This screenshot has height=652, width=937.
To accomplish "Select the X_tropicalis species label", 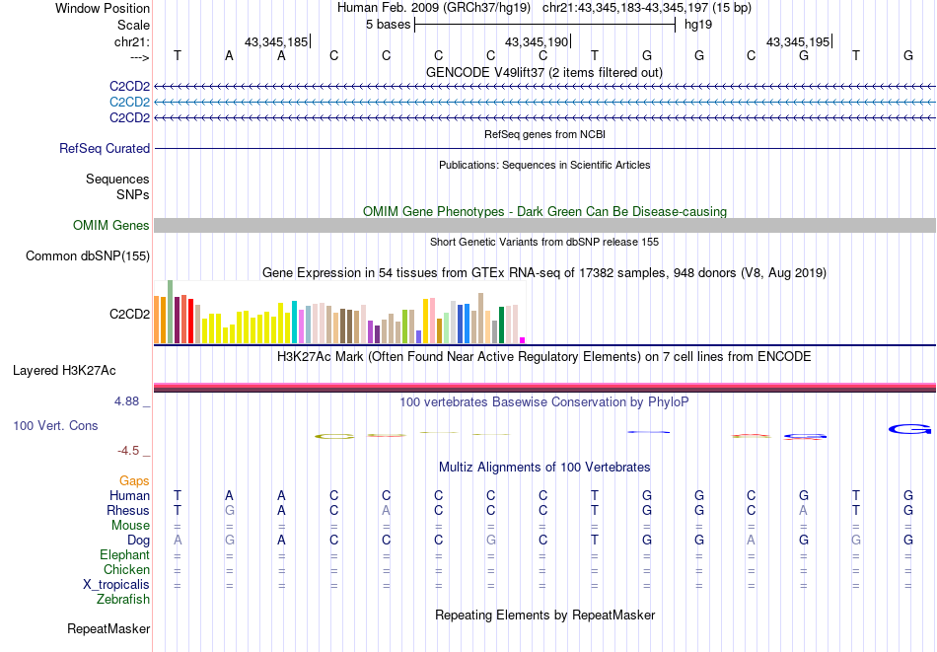I will [116, 585].
